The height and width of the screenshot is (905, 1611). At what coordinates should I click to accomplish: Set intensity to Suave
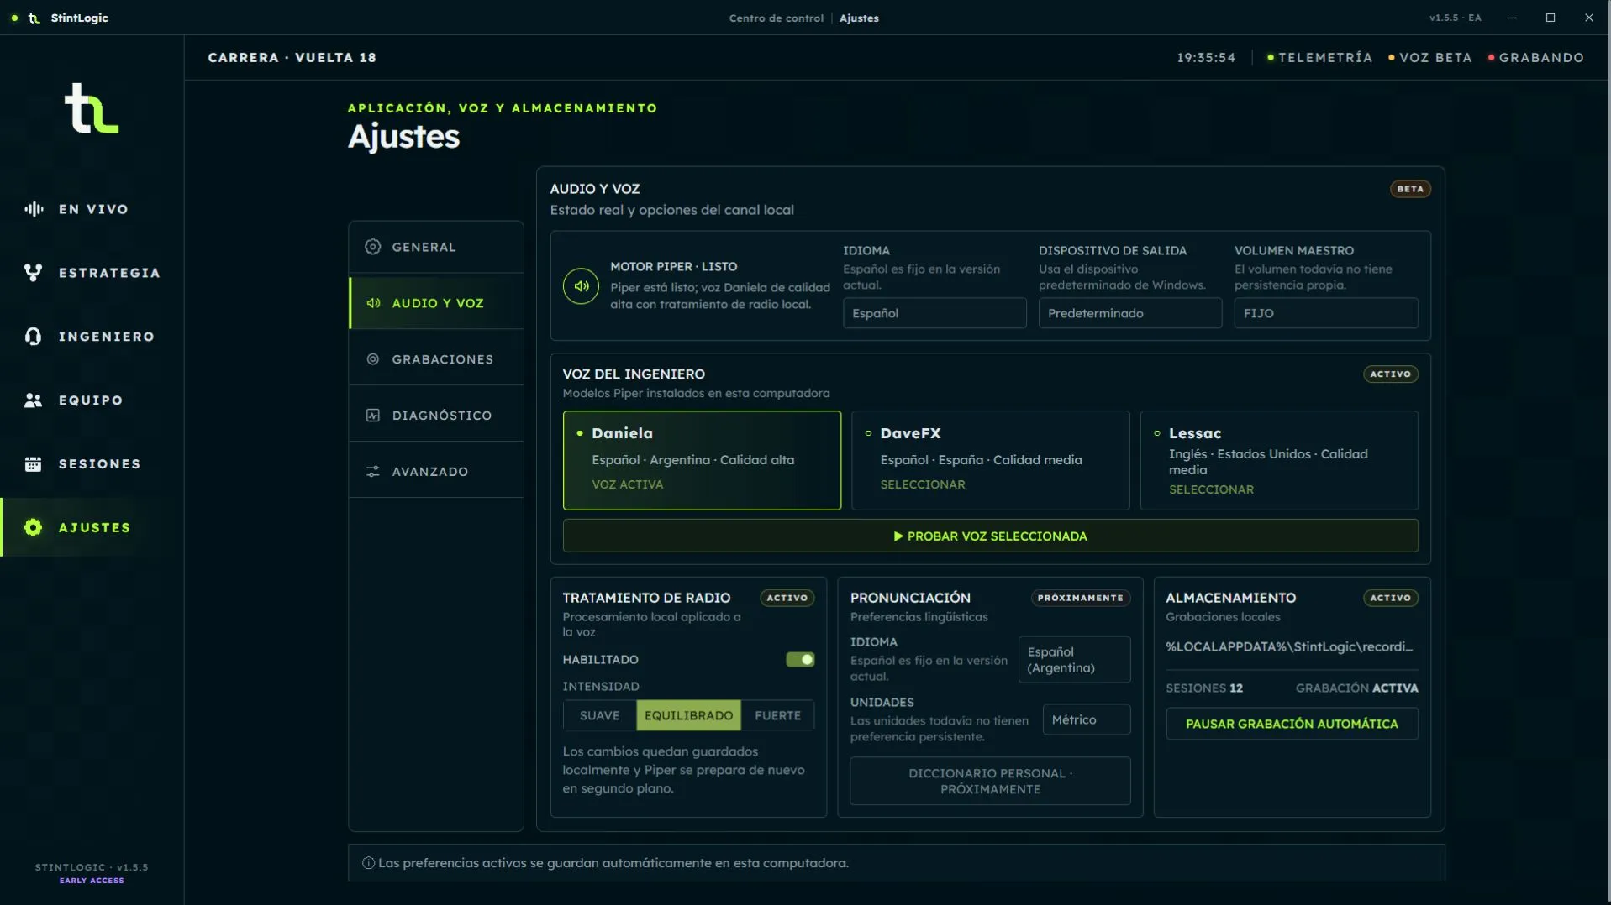(x=599, y=715)
